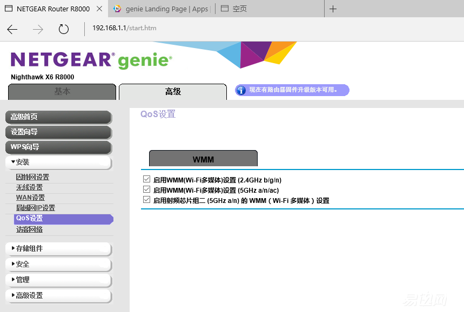Select the 高级 (Advanced) tab
This screenshot has width=464, height=312.
coord(173,92)
